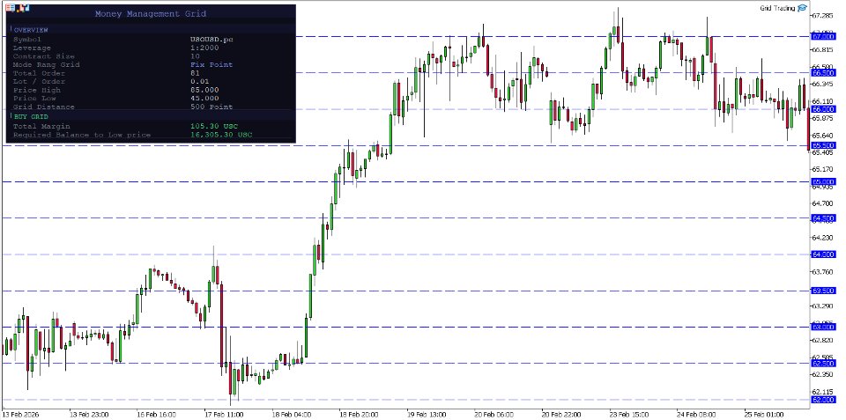Image resolution: width=846 pixels, height=420 pixels.
Task: Click the 20 Feb 06:00 time label
Action: tap(494, 415)
